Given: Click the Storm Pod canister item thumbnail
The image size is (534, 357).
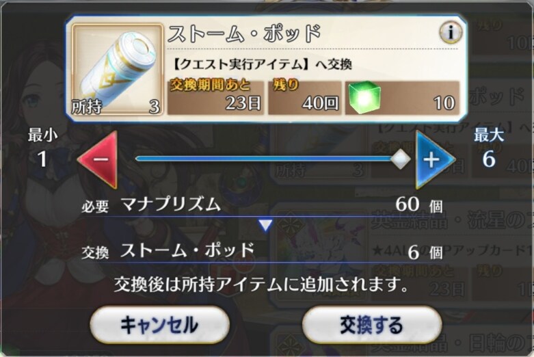Looking at the screenshot, I should (118, 69).
